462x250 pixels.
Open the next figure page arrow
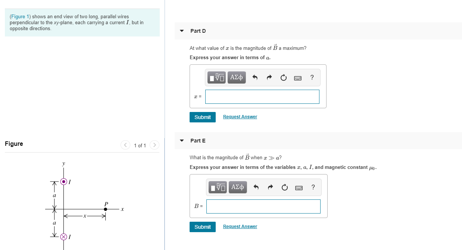[x=154, y=145]
